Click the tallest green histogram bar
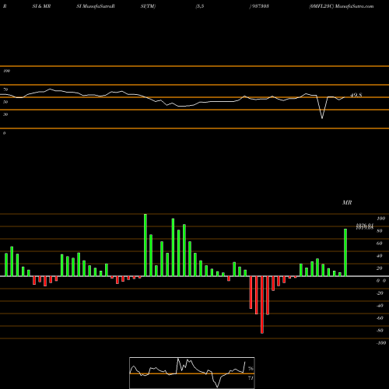 click(145, 245)
